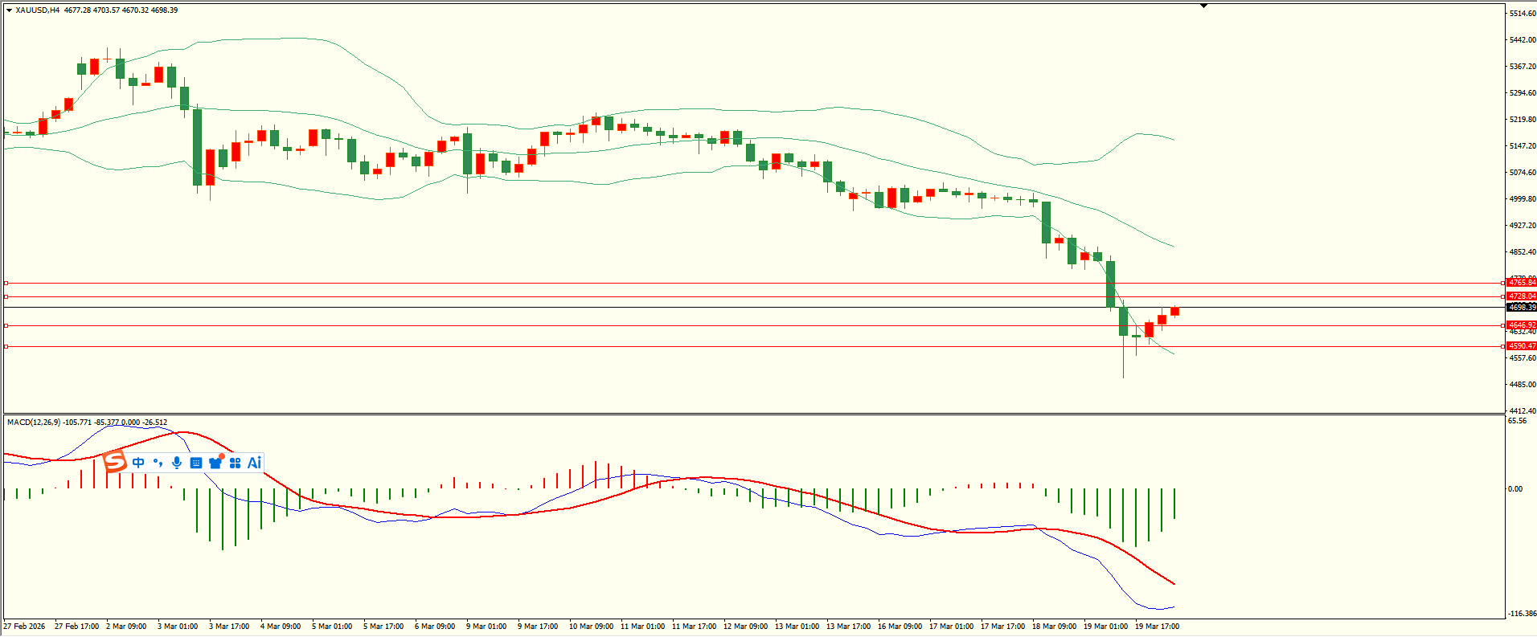Click the 19 Mar 17:00 time axis label
The image size is (1537, 637).
[x=1157, y=627]
